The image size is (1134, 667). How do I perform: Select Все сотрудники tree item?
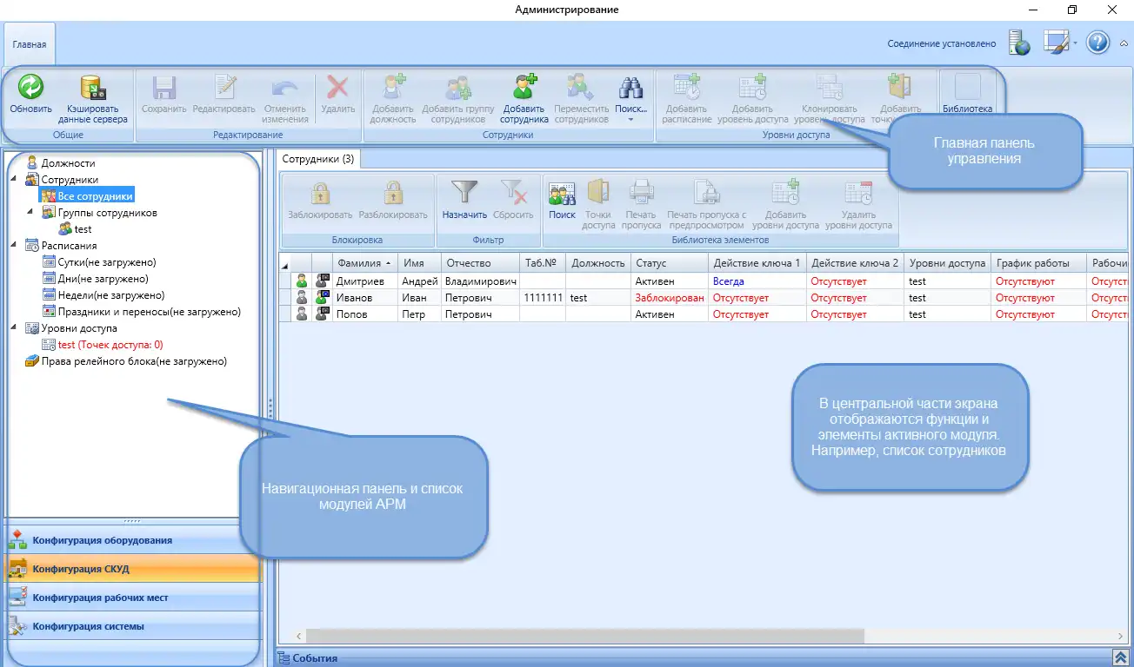95,196
